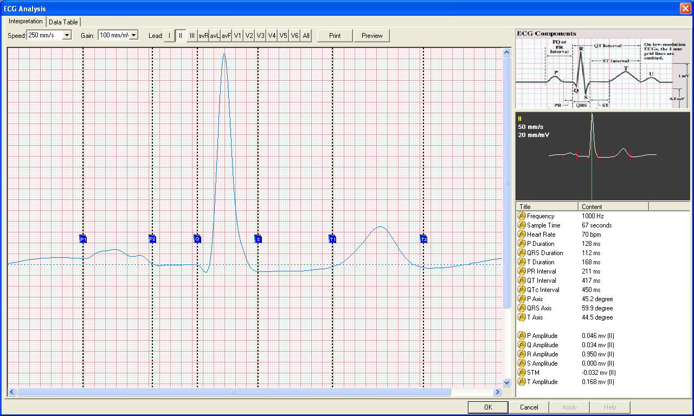Select the QRS Axis 59.9 degree value

pyautogui.click(x=597, y=308)
